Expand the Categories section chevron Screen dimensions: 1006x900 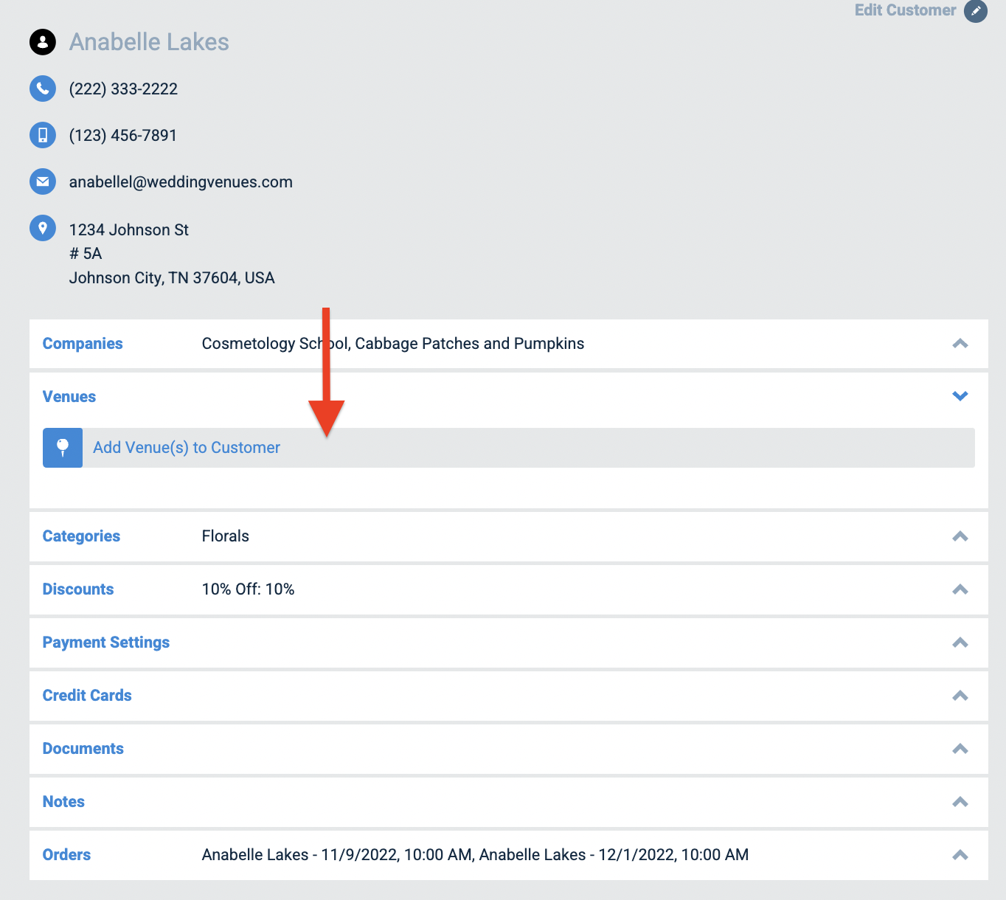click(960, 536)
